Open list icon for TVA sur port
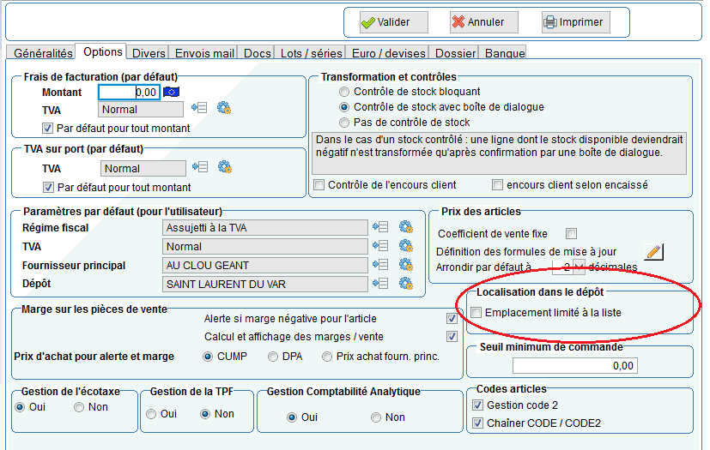 (200, 167)
